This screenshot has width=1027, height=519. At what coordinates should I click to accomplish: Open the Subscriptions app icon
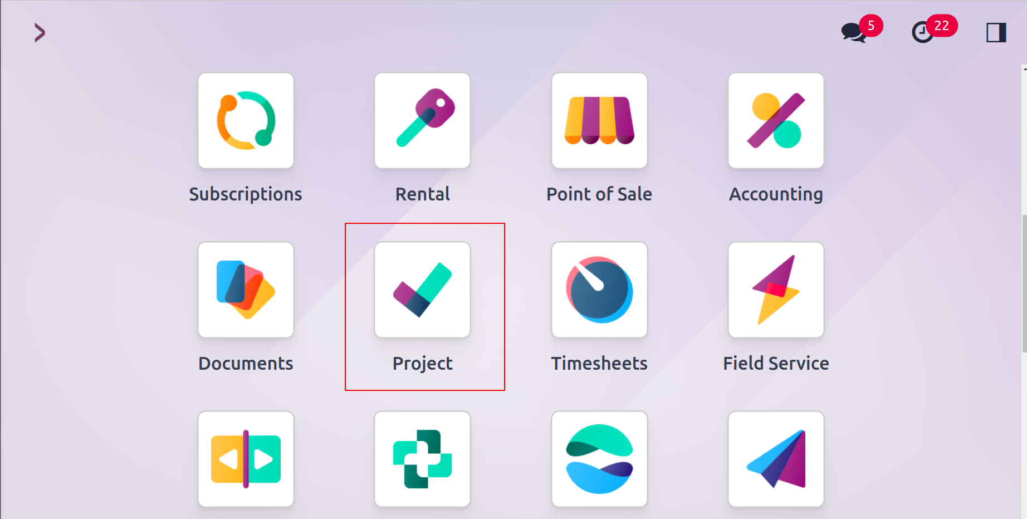point(246,120)
